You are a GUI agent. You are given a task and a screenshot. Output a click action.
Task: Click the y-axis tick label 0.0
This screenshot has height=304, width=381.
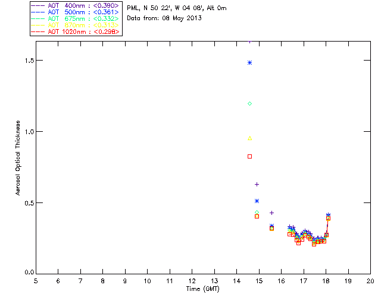29,273
